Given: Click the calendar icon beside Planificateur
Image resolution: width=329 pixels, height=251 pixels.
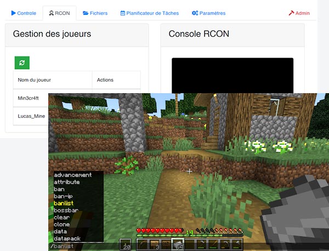Looking at the screenshot, I should (x=122, y=13).
